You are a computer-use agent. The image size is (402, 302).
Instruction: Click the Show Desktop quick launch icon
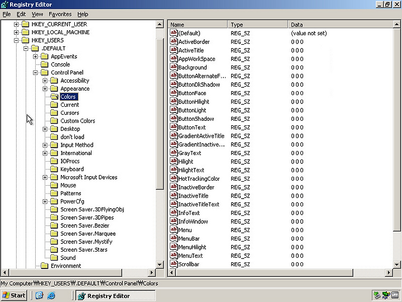39,295
